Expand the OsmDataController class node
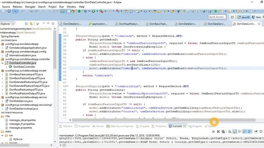This screenshot has width=264, height=148. click(x=7, y=67)
